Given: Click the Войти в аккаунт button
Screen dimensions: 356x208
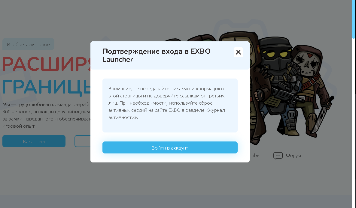Looking at the screenshot, I should (x=170, y=147).
